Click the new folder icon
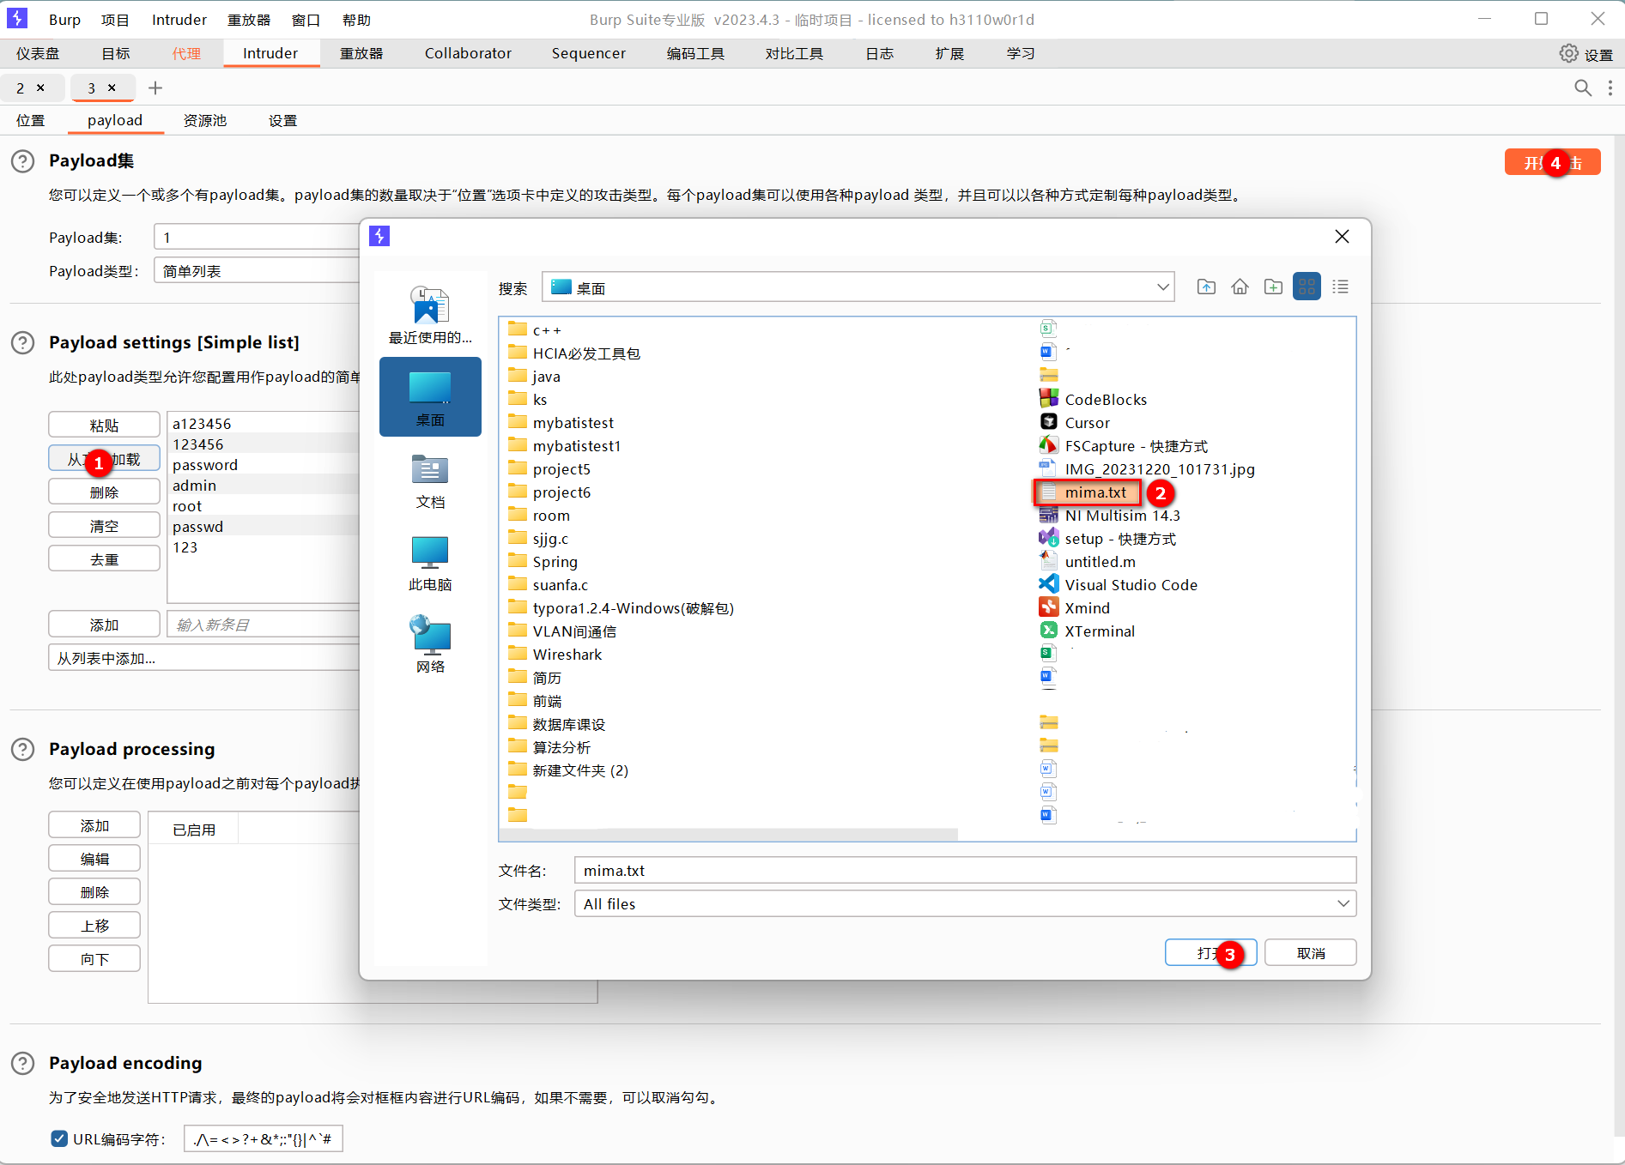The height and width of the screenshot is (1165, 1625). click(1273, 287)
